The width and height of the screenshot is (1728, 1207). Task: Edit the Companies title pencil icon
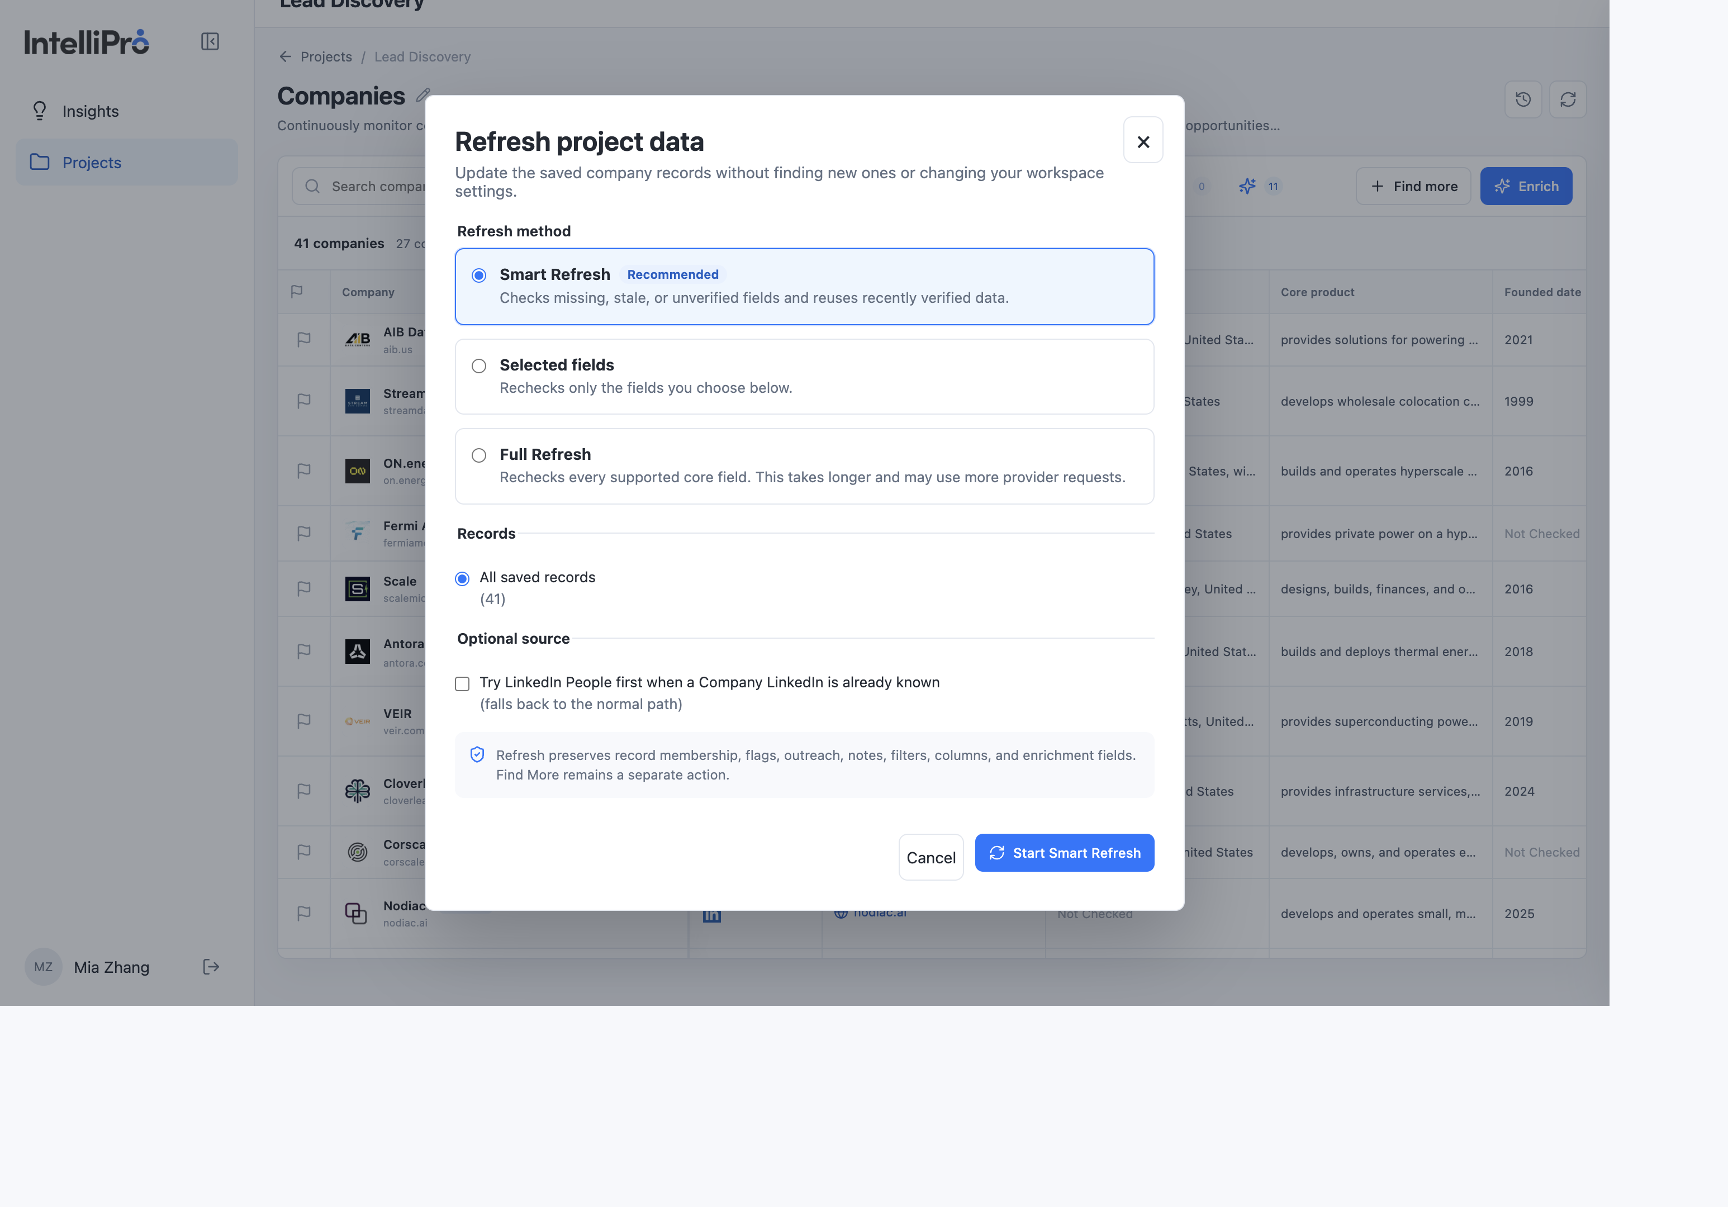[x=423, y=96]
